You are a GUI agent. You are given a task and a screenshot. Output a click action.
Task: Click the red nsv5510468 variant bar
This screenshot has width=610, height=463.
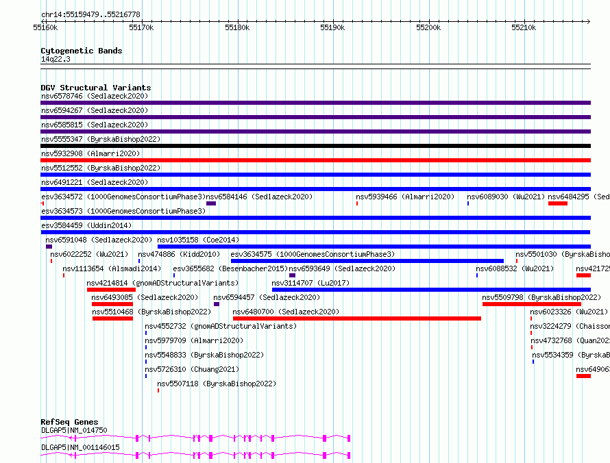(112, 318)
